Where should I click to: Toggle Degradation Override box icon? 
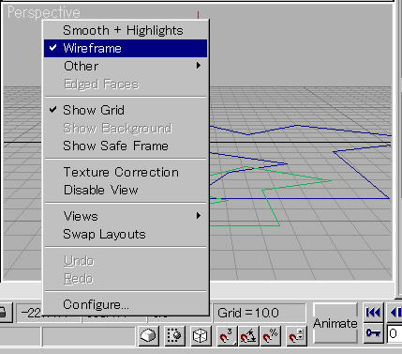(x=148, y=336)
